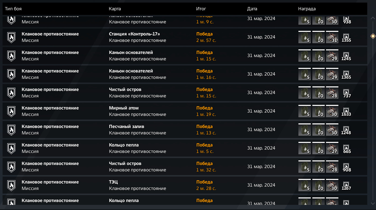Select the scrap reward icon showing 27
Viewport: 376px width, 210px height.
(x=332, y=148)
